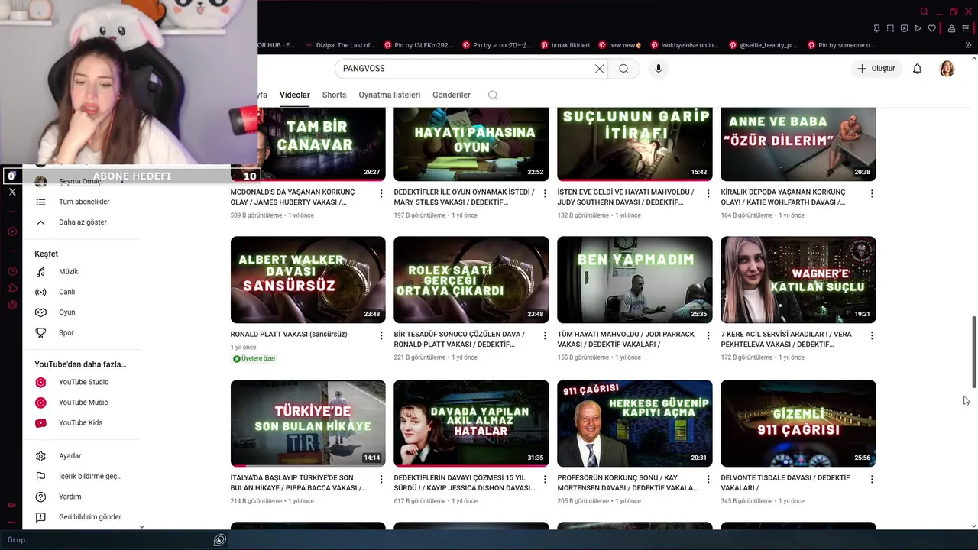Open Türkiye'de Son Bulan Hikaye thumbnail

[x=308, y=423]
